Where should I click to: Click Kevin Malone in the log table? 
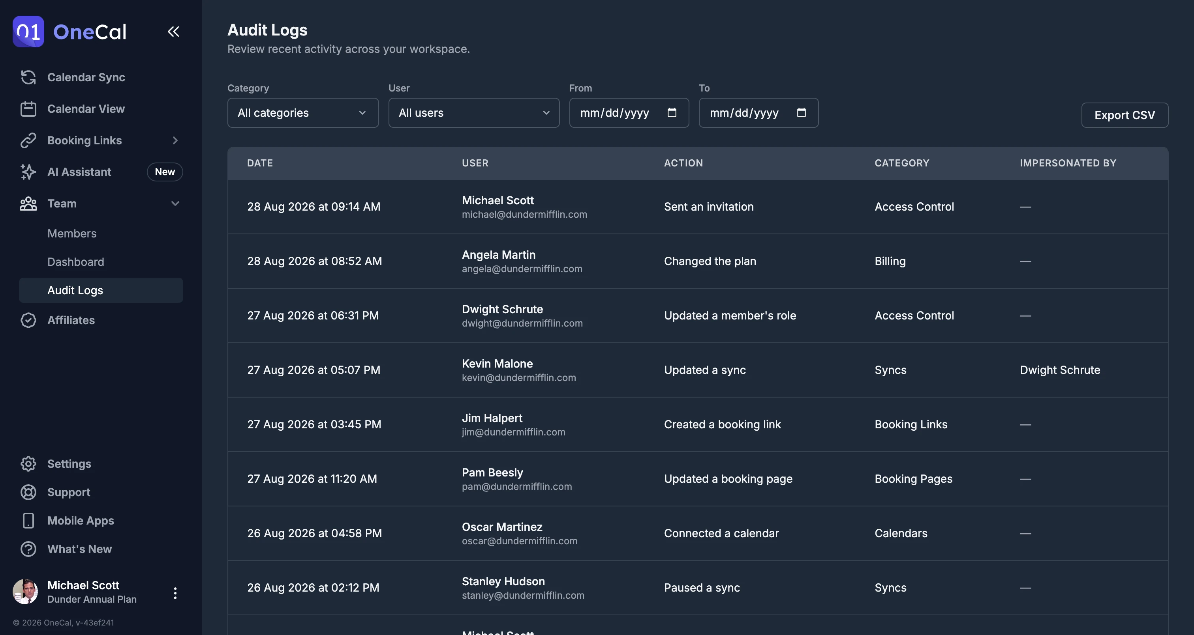click(497, 364)
